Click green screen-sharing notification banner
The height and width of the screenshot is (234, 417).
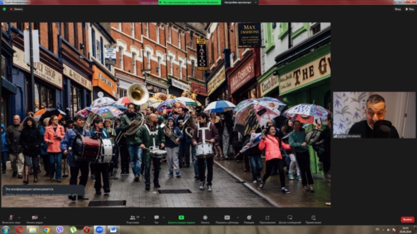(189, 2)
